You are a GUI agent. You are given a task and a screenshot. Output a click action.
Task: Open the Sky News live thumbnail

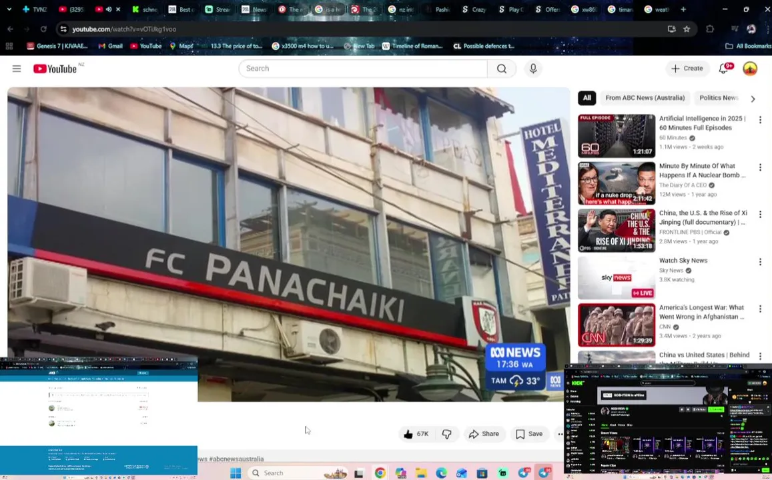click(x=617, y=278)
